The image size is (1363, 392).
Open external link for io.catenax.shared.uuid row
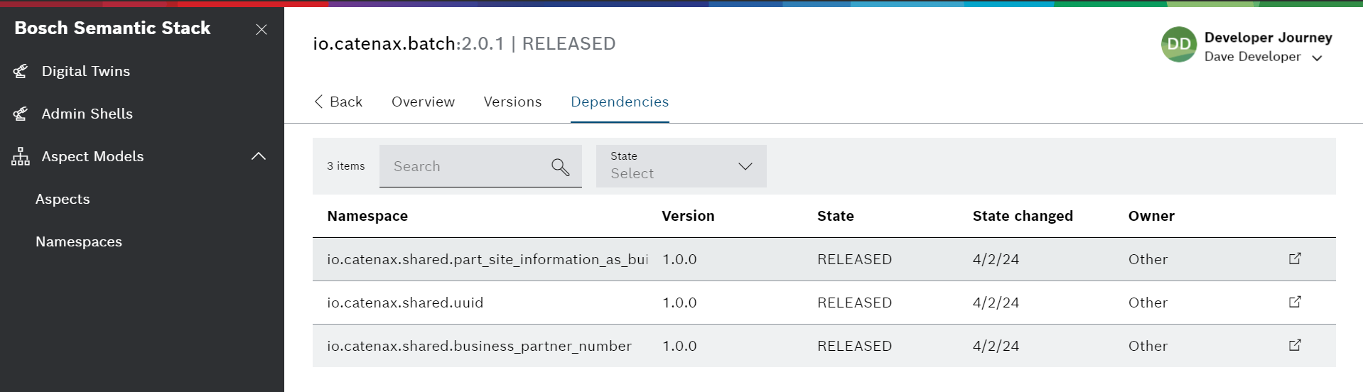pyautogui.click(x=1295, y=302)
